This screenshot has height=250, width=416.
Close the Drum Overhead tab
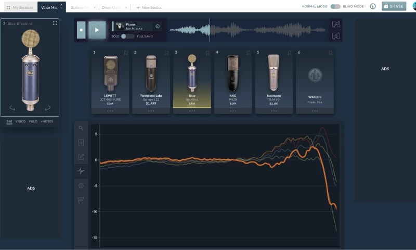click(x=126, y=8)
